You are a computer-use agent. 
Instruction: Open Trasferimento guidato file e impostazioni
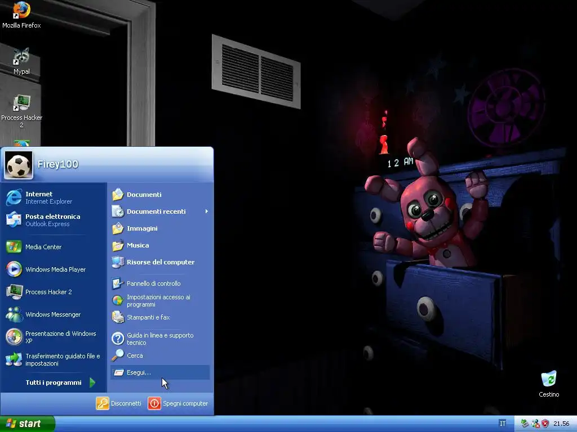coord(54,359)
